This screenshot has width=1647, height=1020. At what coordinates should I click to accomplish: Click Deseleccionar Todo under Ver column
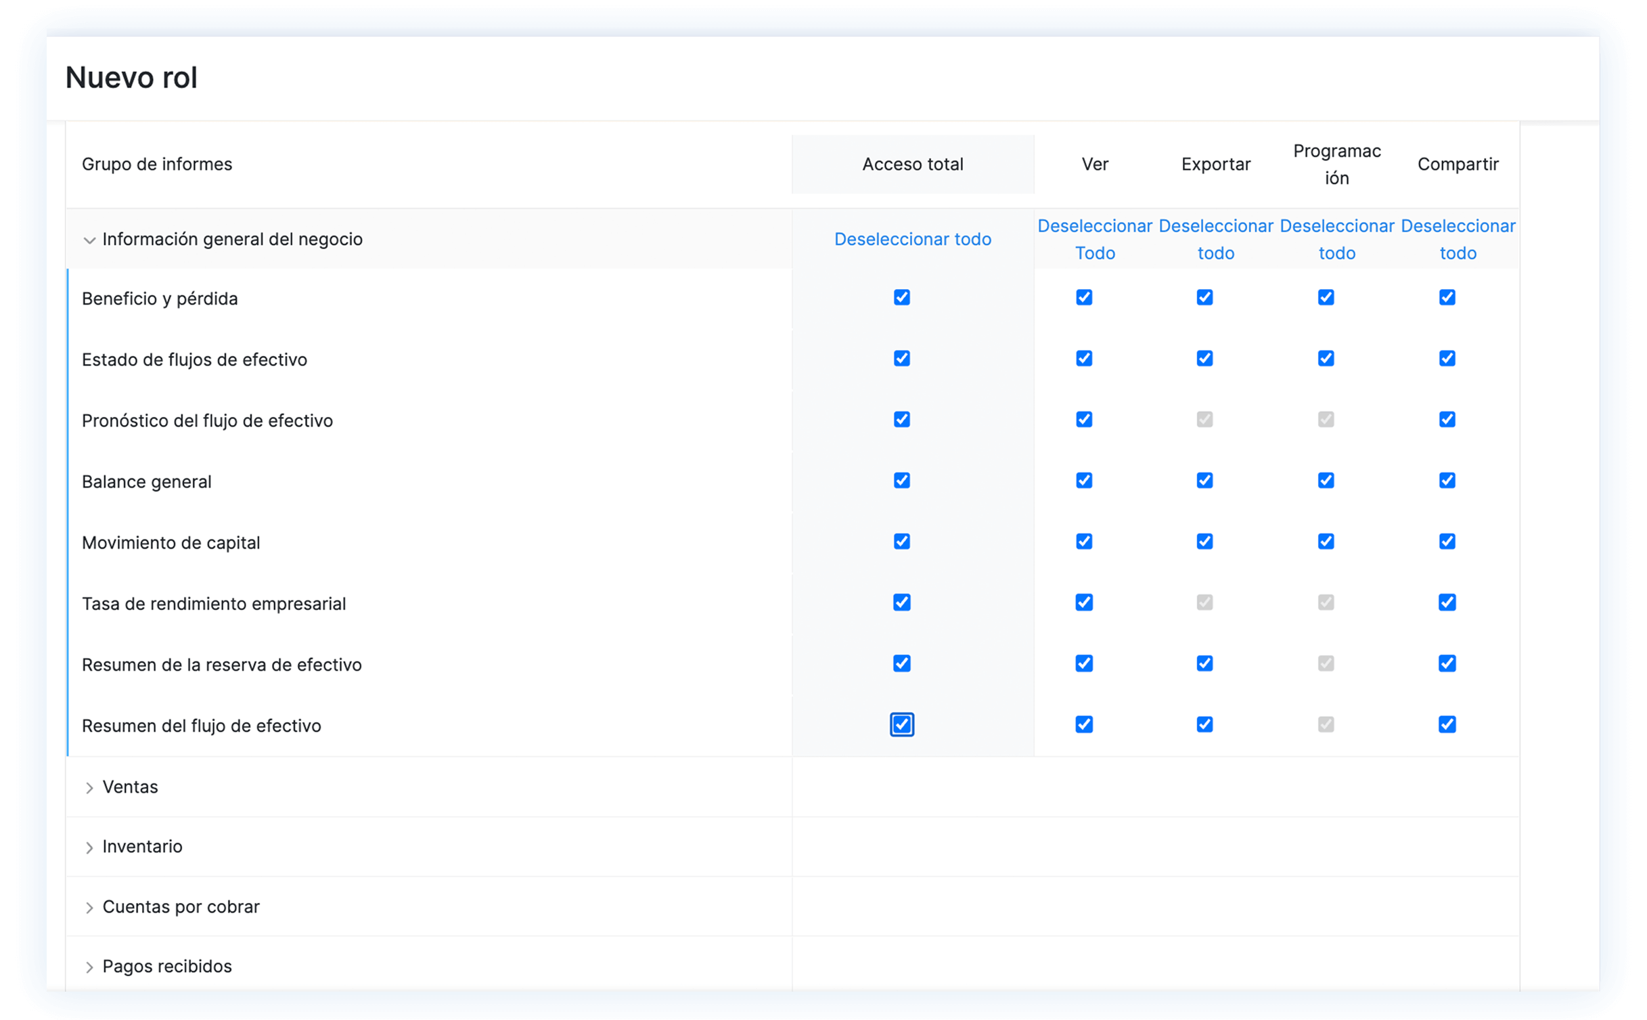1094,239
